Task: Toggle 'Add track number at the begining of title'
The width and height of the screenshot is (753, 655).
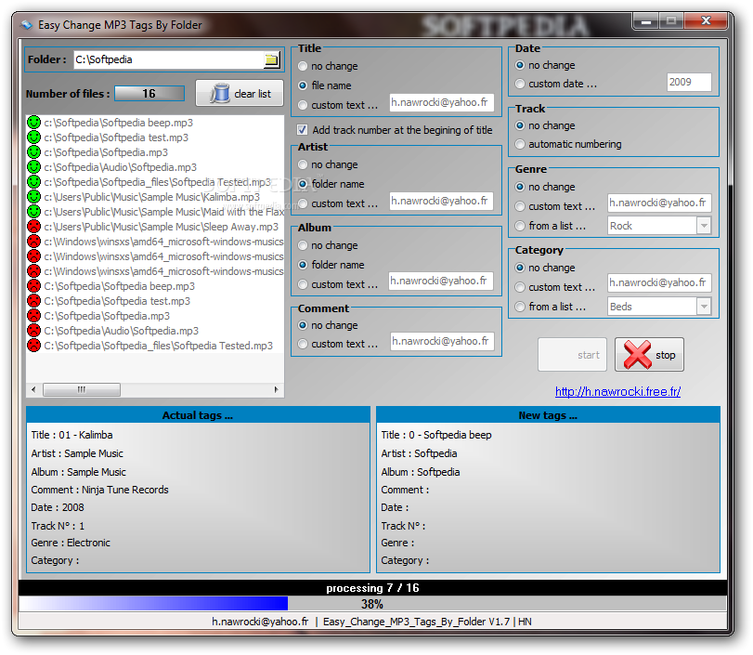Action: (302, 130)
